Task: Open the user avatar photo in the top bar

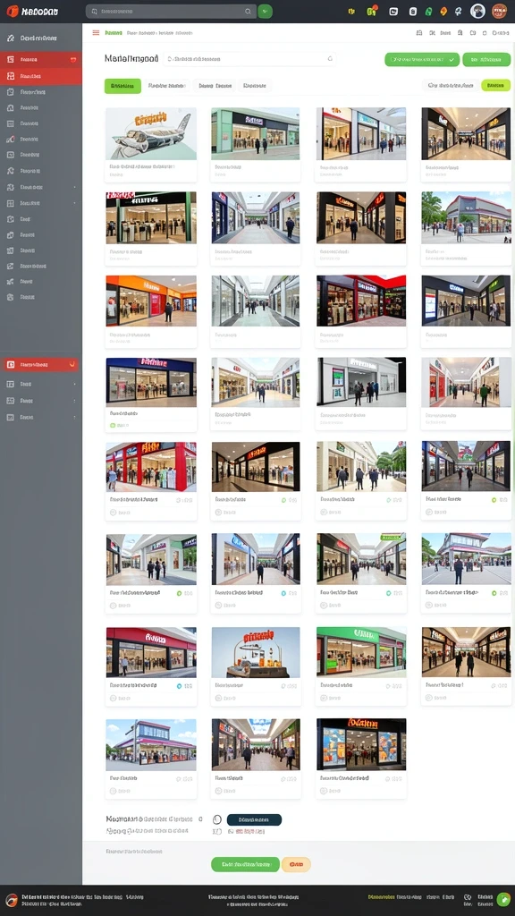Action: (x=477, y=11)
